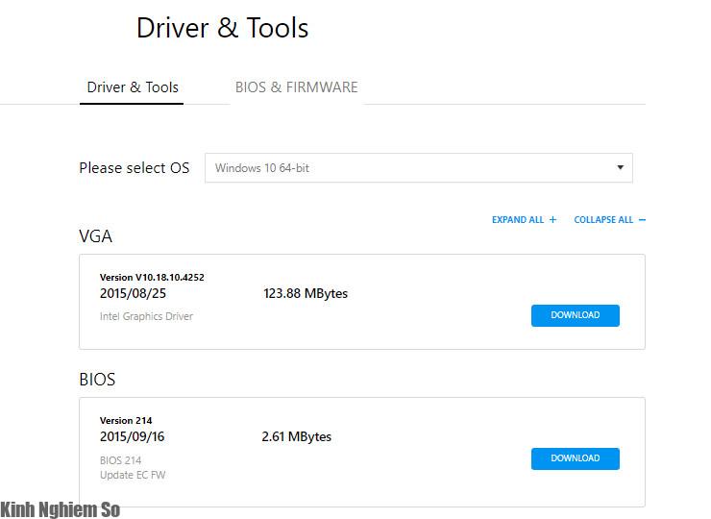The height and width of the screenshot is (519, 711).
Task: Select the BIOS section heading
Action: 97,380
